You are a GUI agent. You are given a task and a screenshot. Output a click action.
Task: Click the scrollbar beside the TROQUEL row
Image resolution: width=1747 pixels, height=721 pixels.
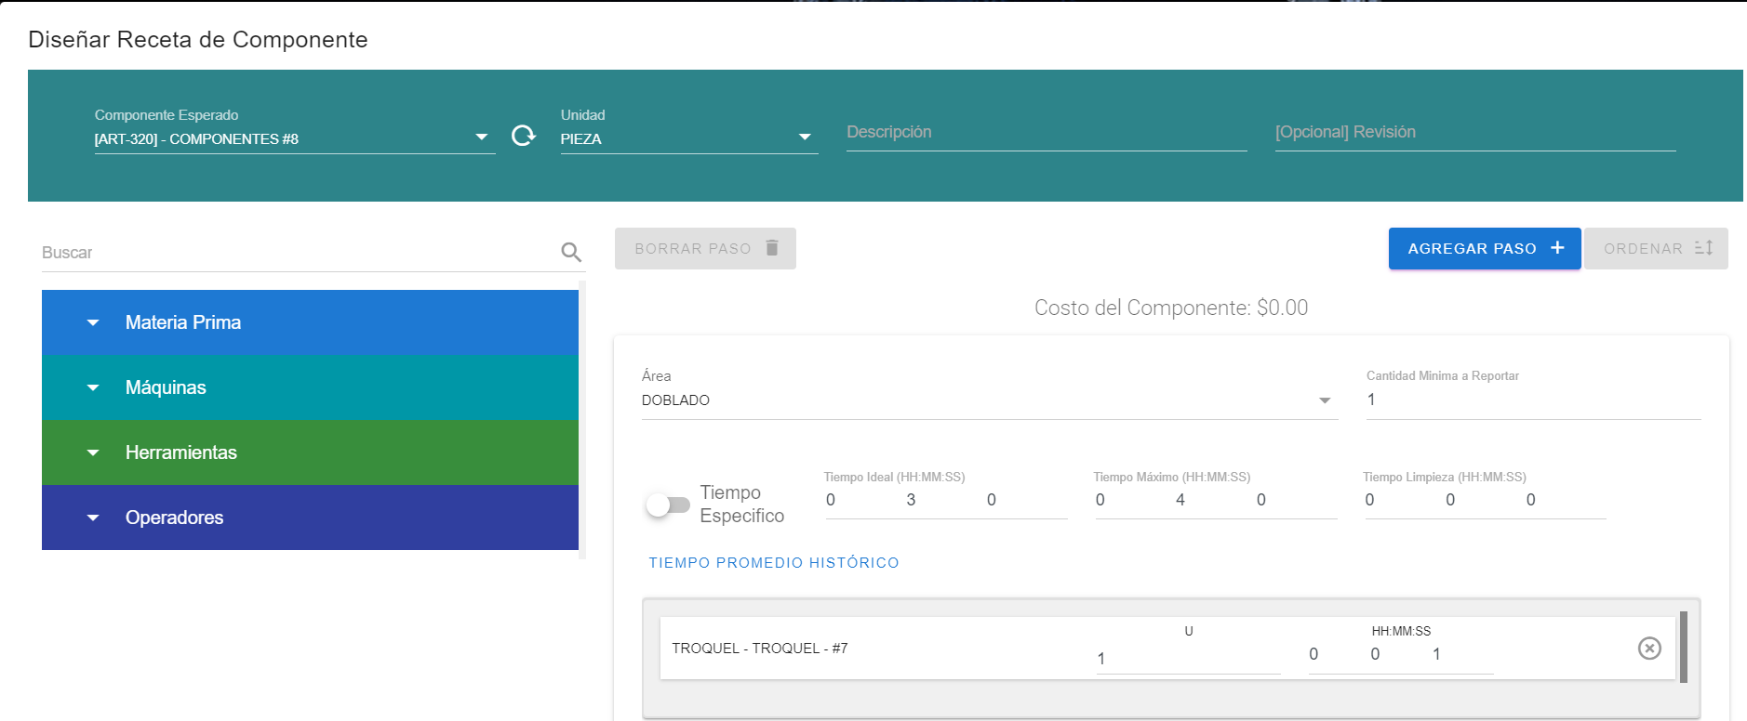(x=1684, y=648)
